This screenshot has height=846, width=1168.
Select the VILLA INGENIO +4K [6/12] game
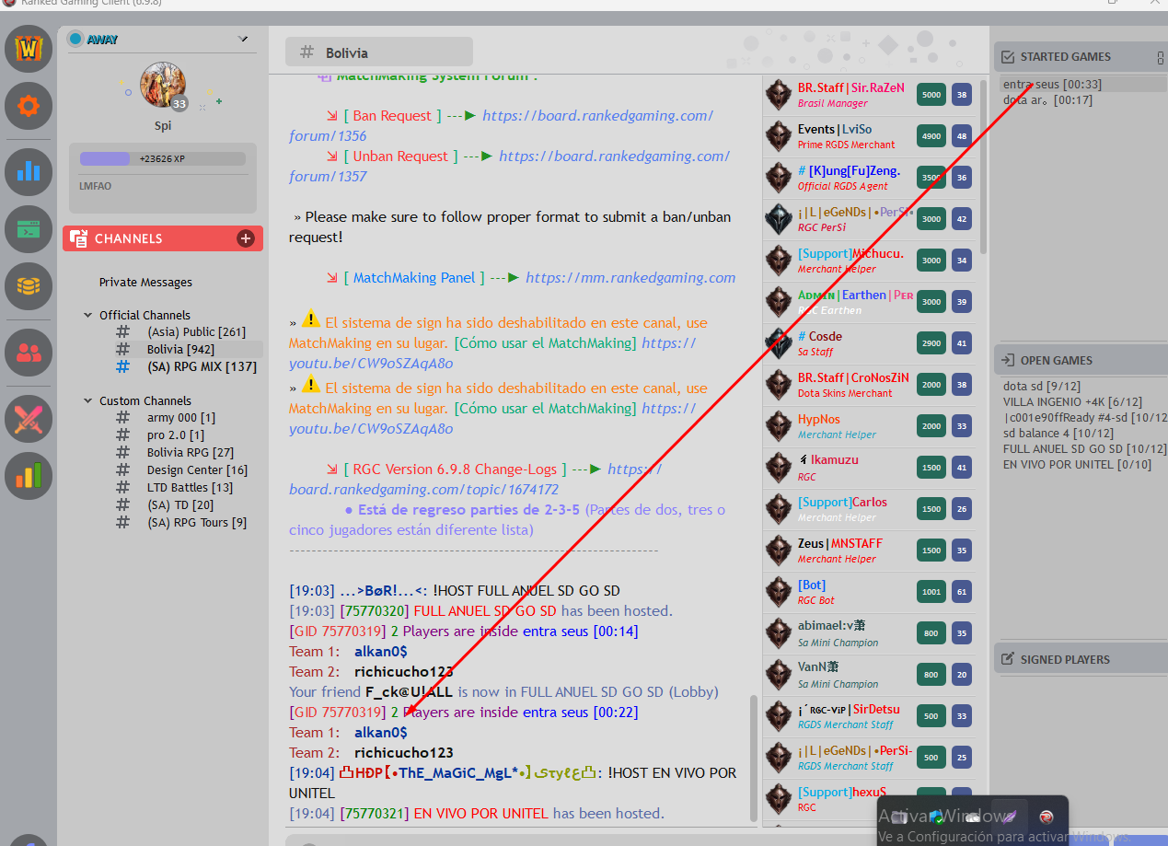[x=1072, y=402]
